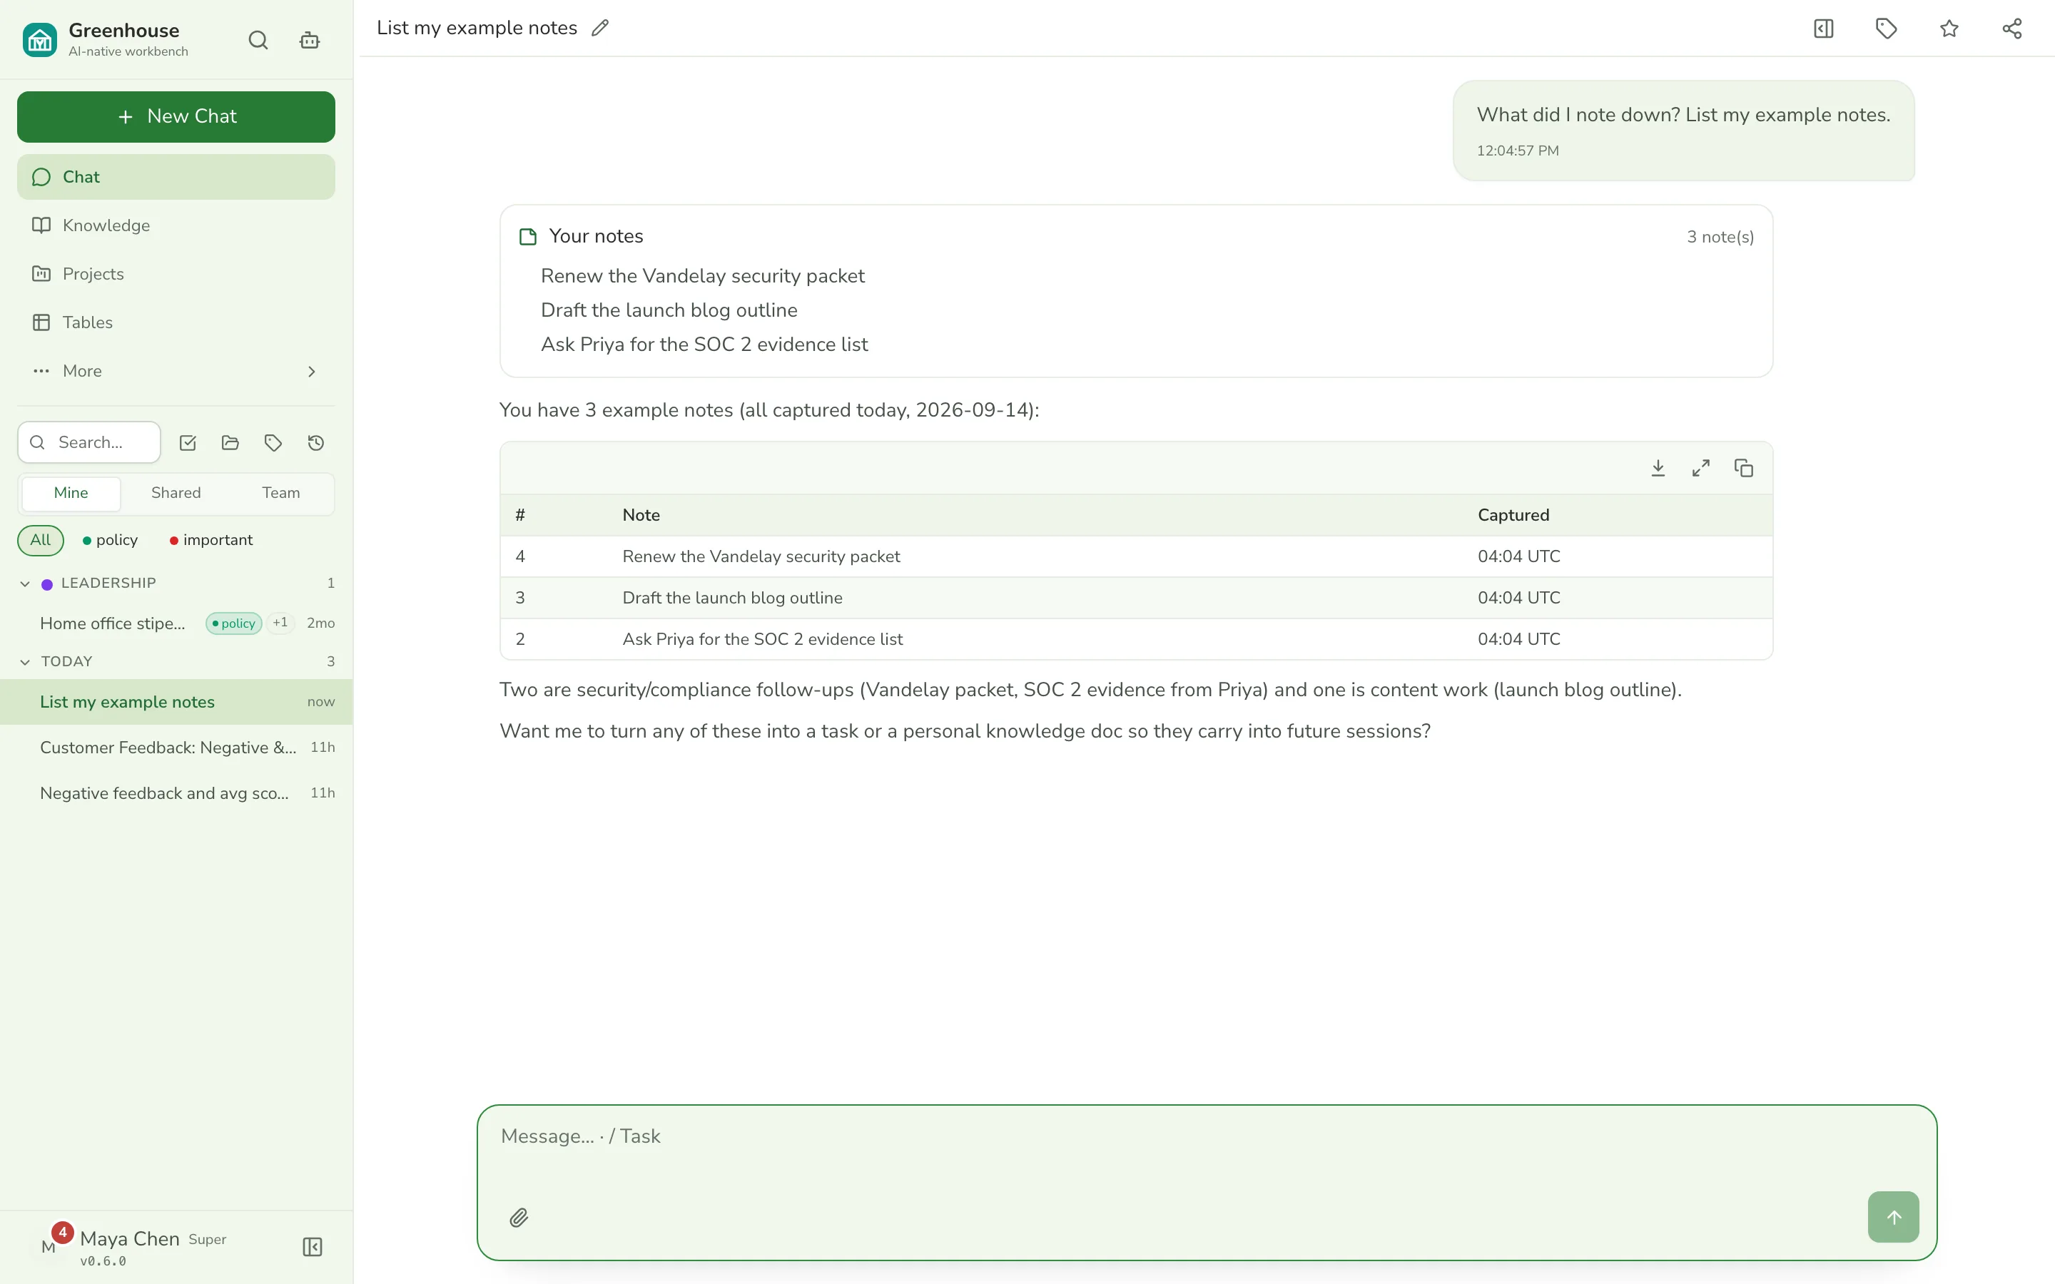Open the Tables section
Viewport: 2055px width, 1284px height.
[176, 322]
